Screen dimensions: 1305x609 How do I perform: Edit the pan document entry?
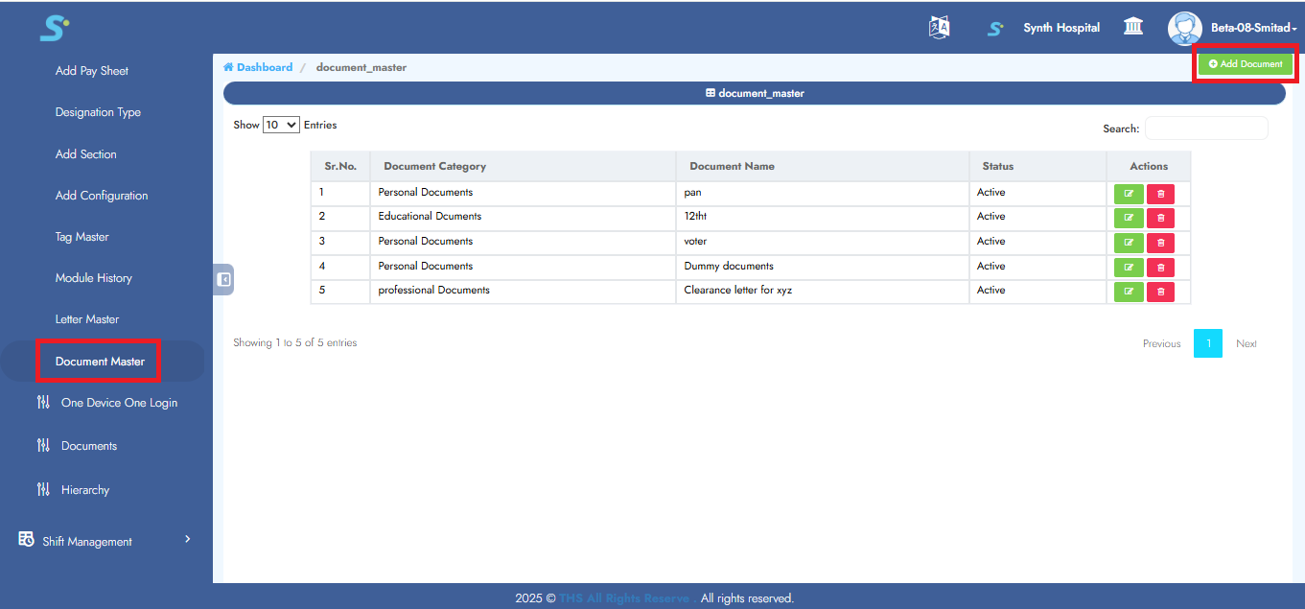point(1129,193)
